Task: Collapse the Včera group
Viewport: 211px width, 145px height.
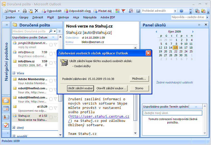Action: click(x=14, y=73)
